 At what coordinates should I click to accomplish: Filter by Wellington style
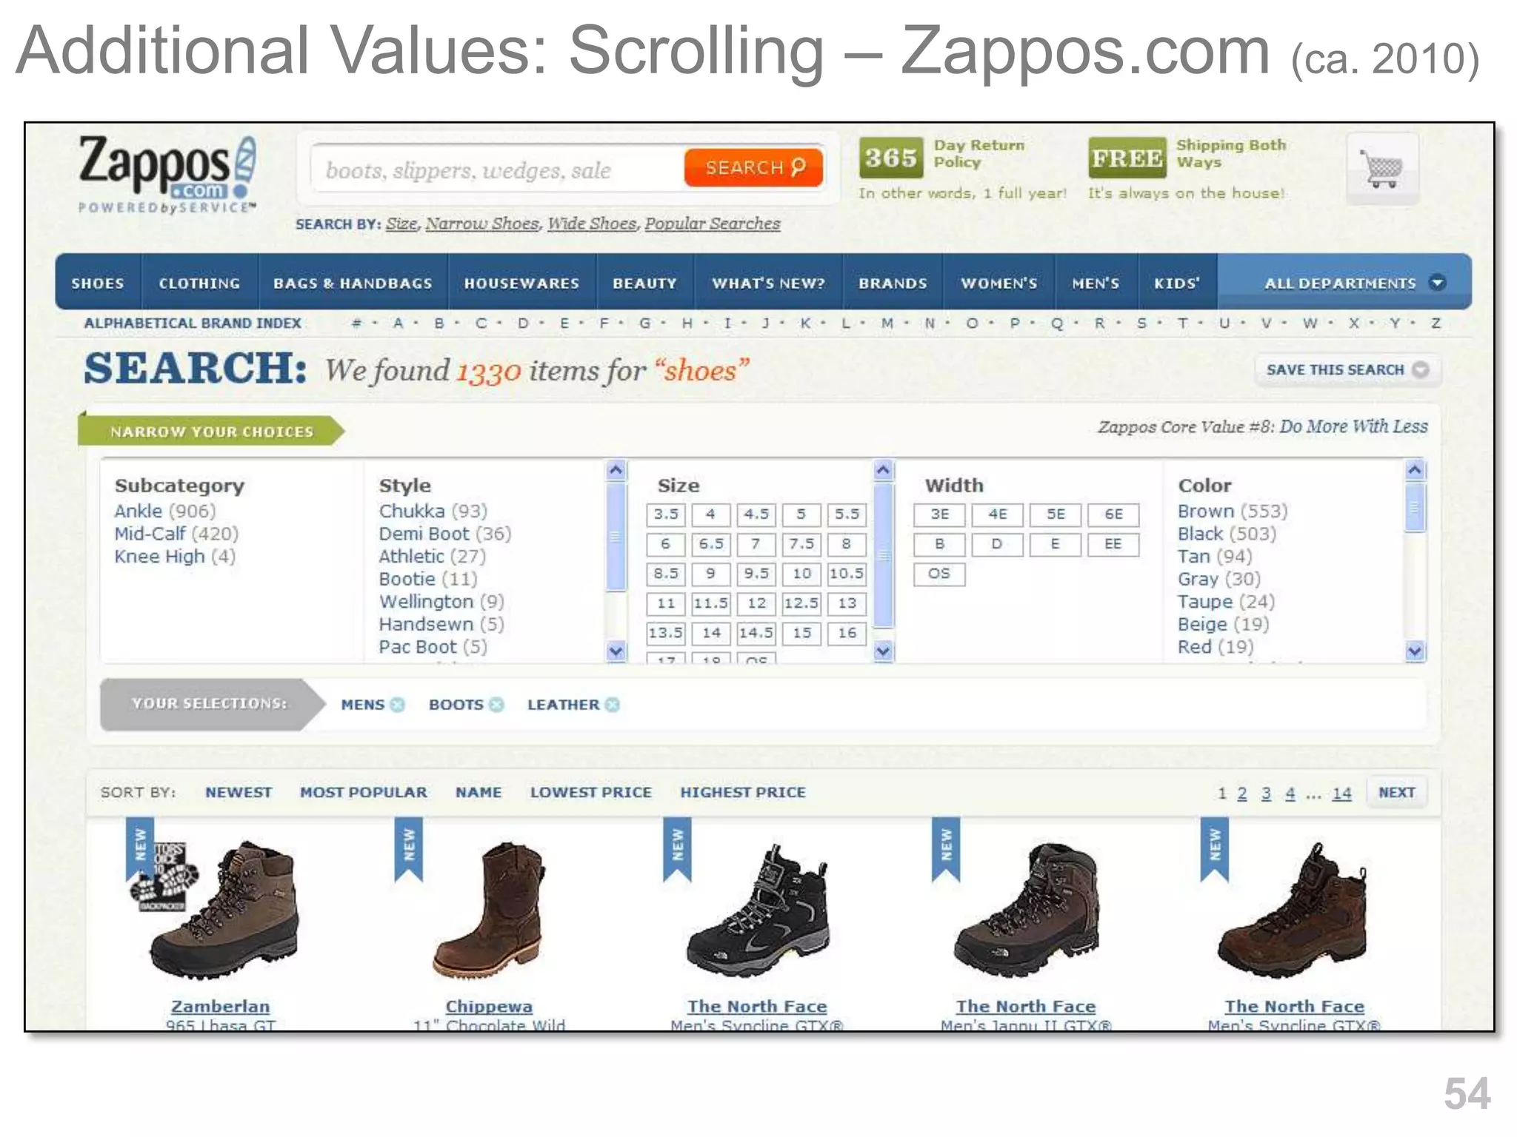point(441,602)
